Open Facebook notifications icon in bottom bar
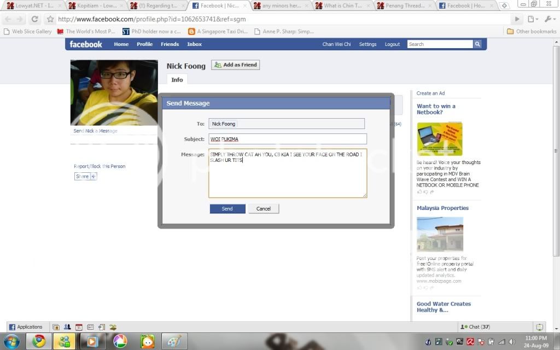Screen dimensions: 560x350 tap(540, 327)
